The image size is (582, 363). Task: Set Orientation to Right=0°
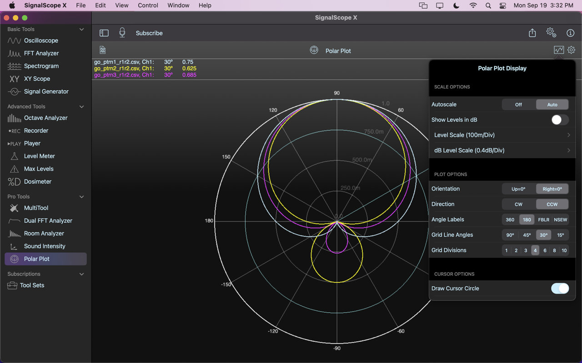point(552,189)
